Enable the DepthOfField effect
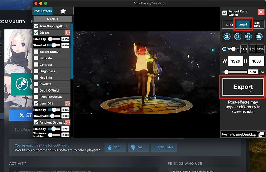266x172 pixels. point(36,90)
